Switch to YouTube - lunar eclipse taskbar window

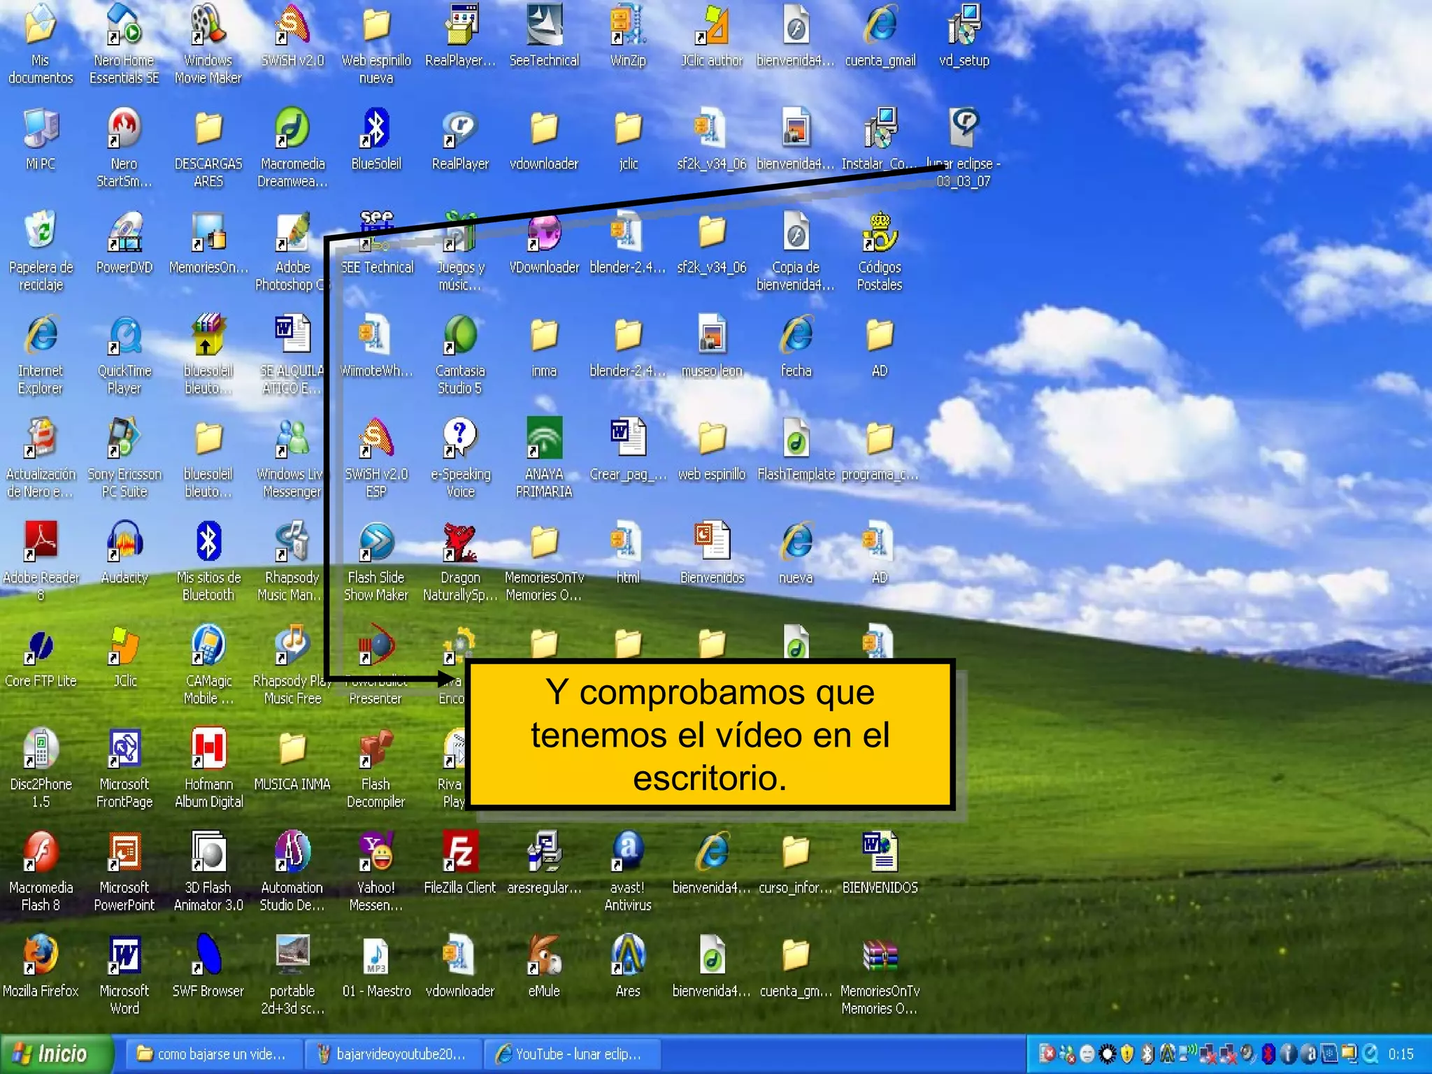pyautogui.click(x=569, y=1054)
